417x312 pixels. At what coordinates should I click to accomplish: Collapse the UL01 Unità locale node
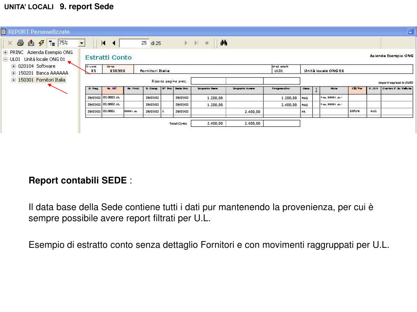pos(5,59)
